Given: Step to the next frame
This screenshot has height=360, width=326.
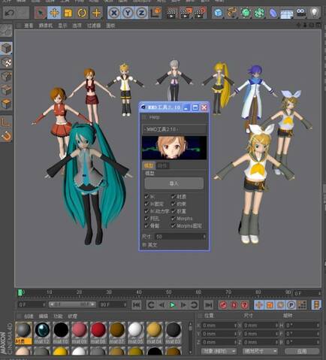Looking at the screenshot, I should [183, 304].
